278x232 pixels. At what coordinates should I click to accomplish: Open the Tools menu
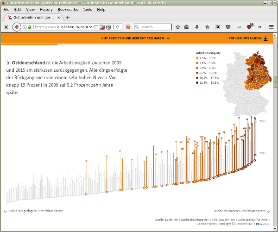(x=88, y=10)
